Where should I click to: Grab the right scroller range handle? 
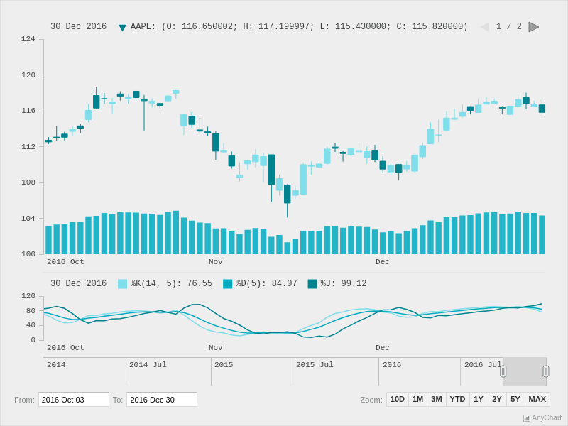(x=546, y=371)
